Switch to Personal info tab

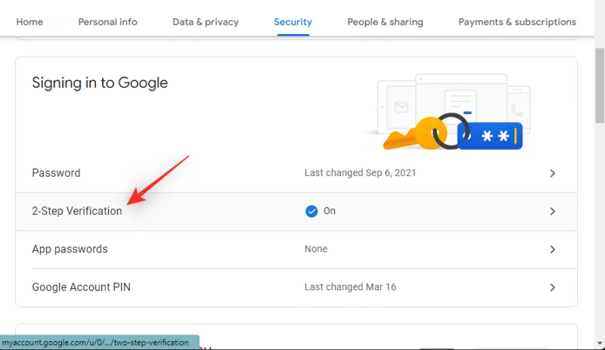107,22
